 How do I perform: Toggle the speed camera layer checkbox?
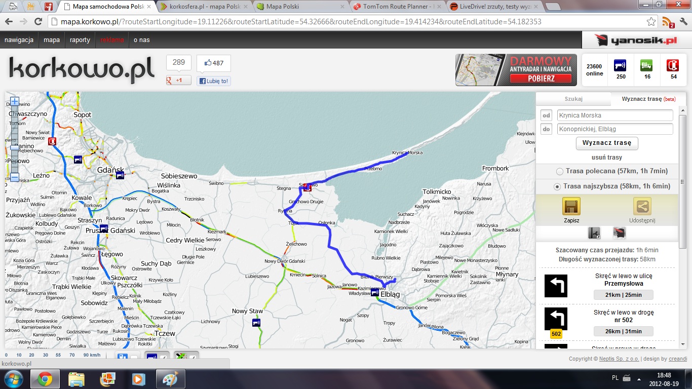coord(163,358)
